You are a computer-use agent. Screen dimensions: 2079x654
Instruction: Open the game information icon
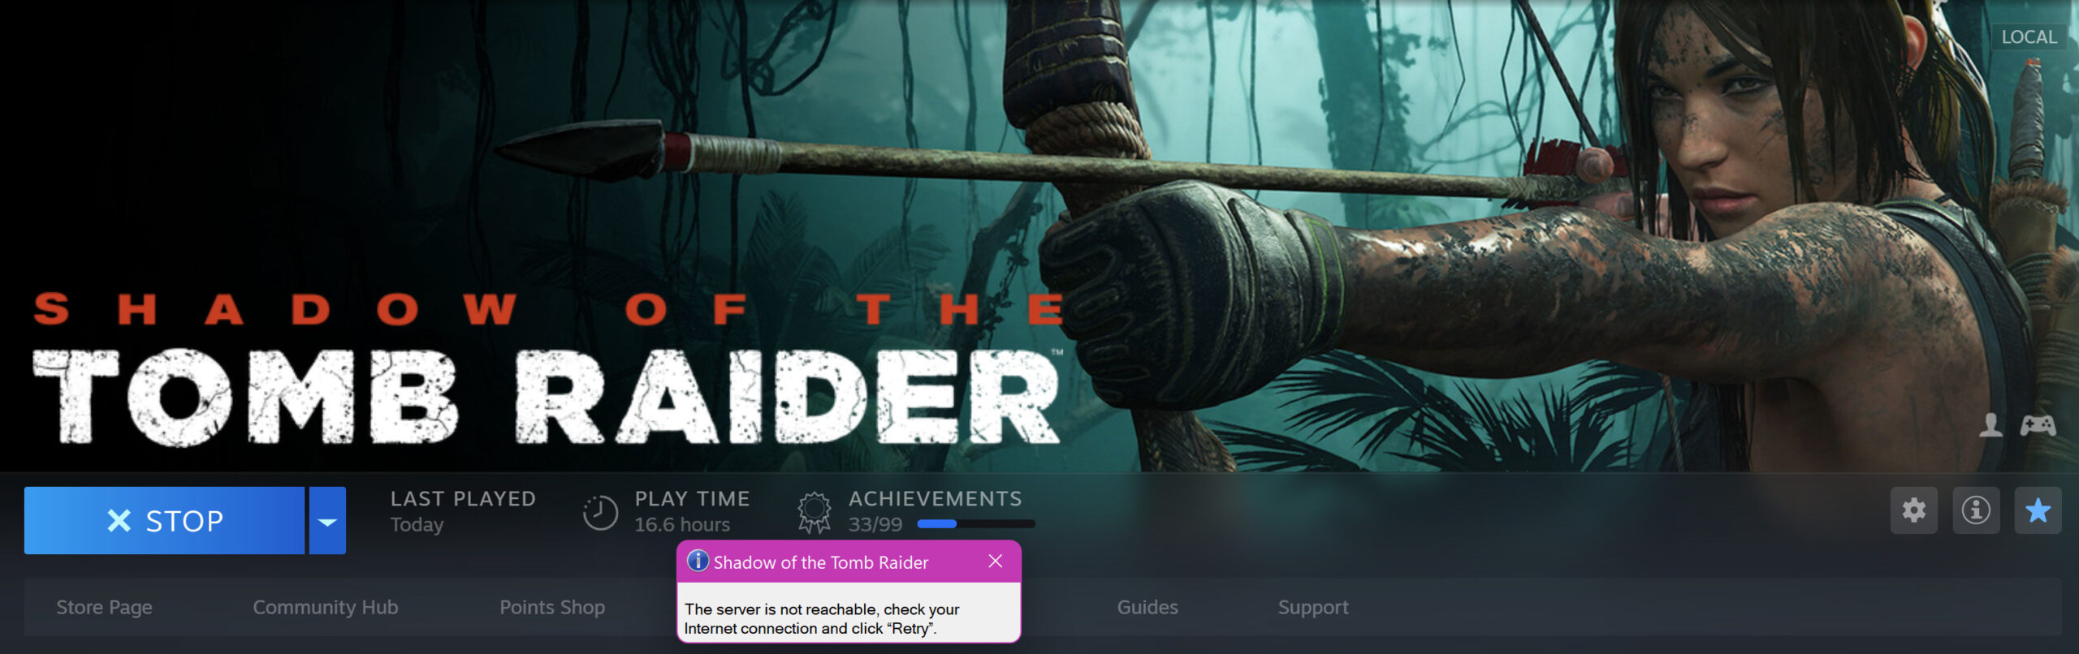point(1976,510)
